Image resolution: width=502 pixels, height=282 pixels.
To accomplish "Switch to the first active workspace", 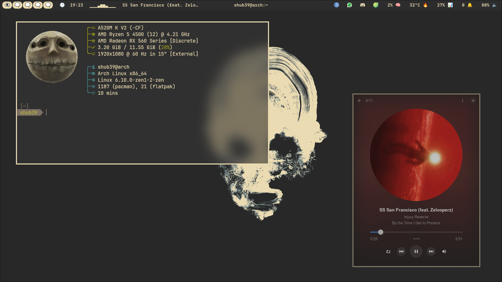I will (x=7, y=5).
